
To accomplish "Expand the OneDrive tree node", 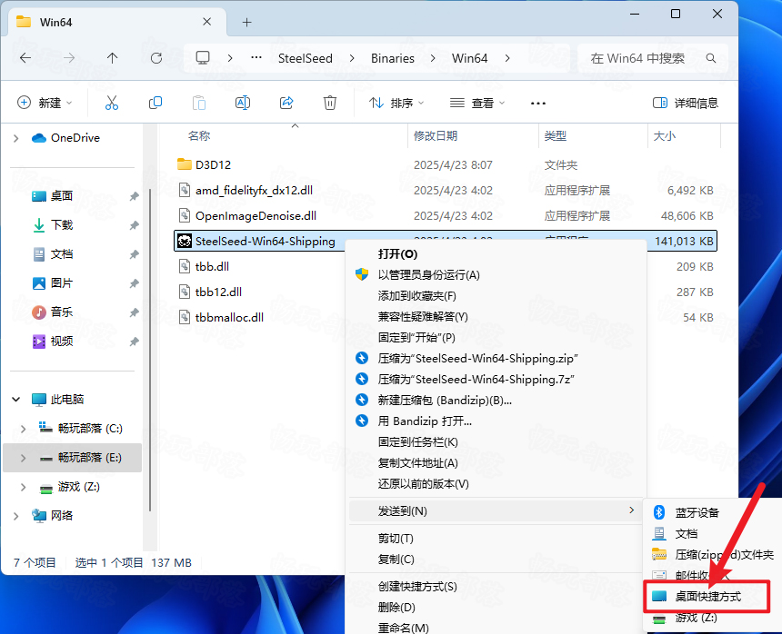I will pos(16,138).
